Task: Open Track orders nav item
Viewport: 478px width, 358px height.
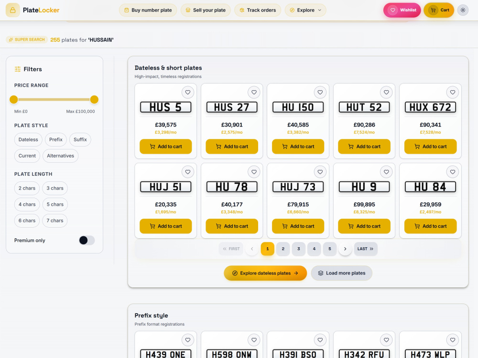Action: [x=258, y=10]
